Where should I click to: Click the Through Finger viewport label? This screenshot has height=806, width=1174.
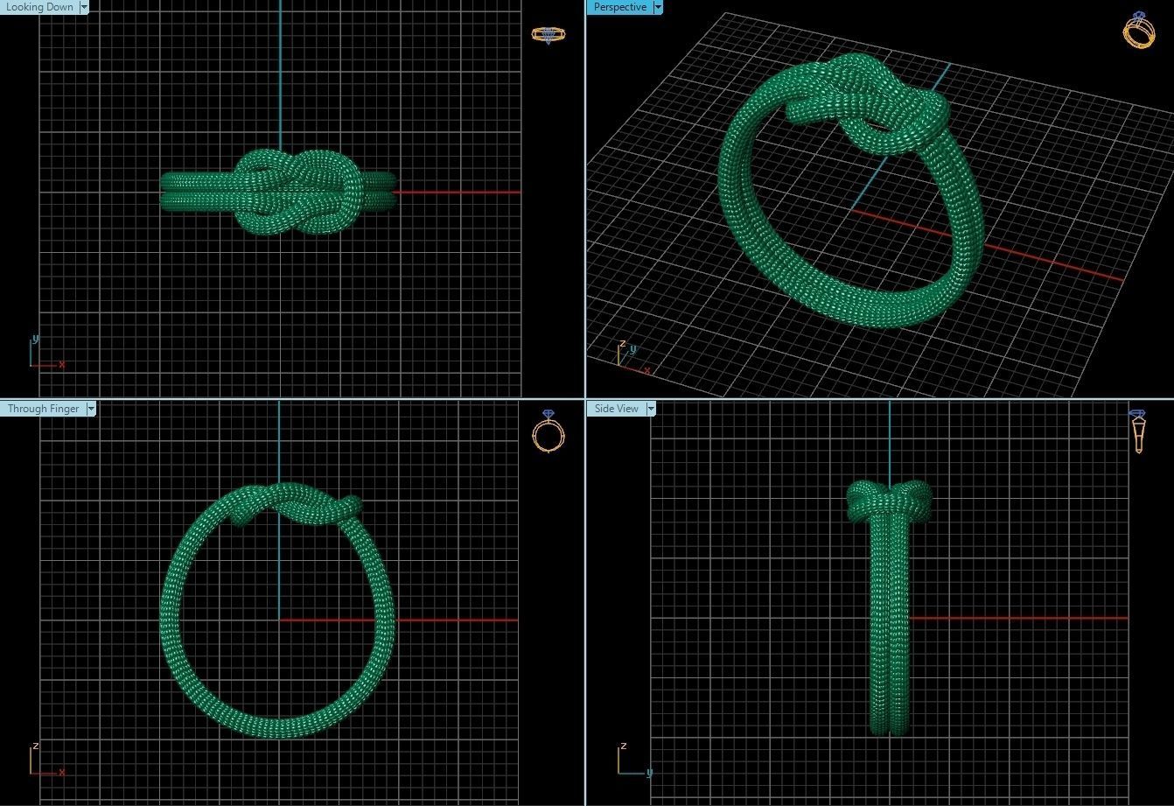[x=43, y=409]
